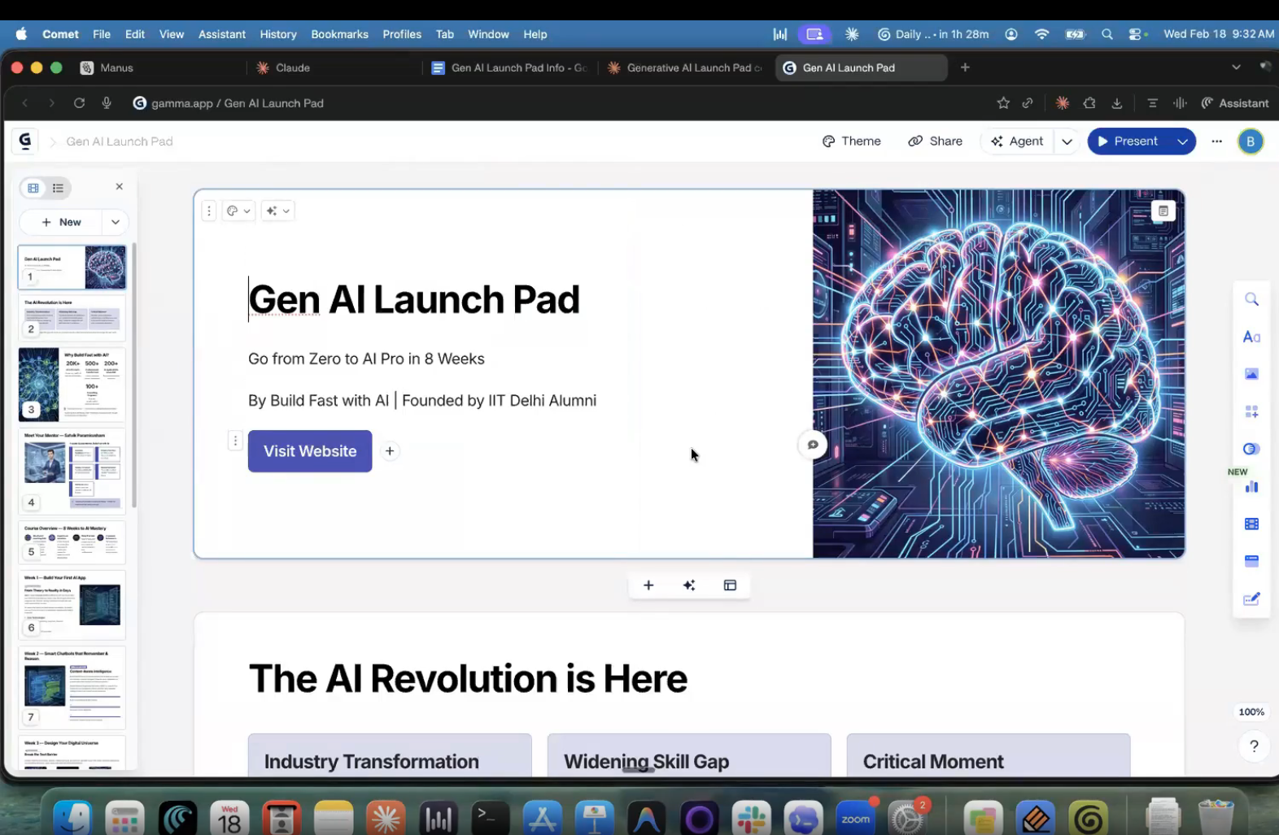1279x835 pixels.
Task: Open dropdown next to New button
Action: 116,222
